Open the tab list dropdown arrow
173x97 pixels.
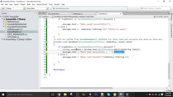pos(169,14)
